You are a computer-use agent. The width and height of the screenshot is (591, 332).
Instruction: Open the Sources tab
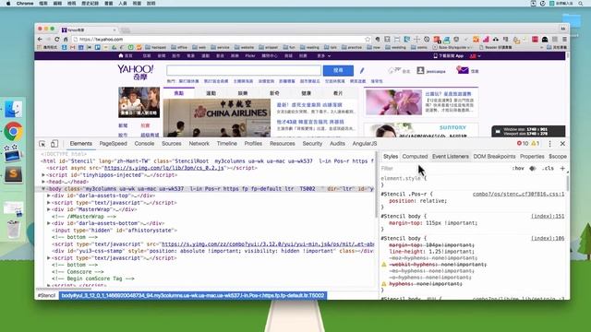[x=171, y=144]
